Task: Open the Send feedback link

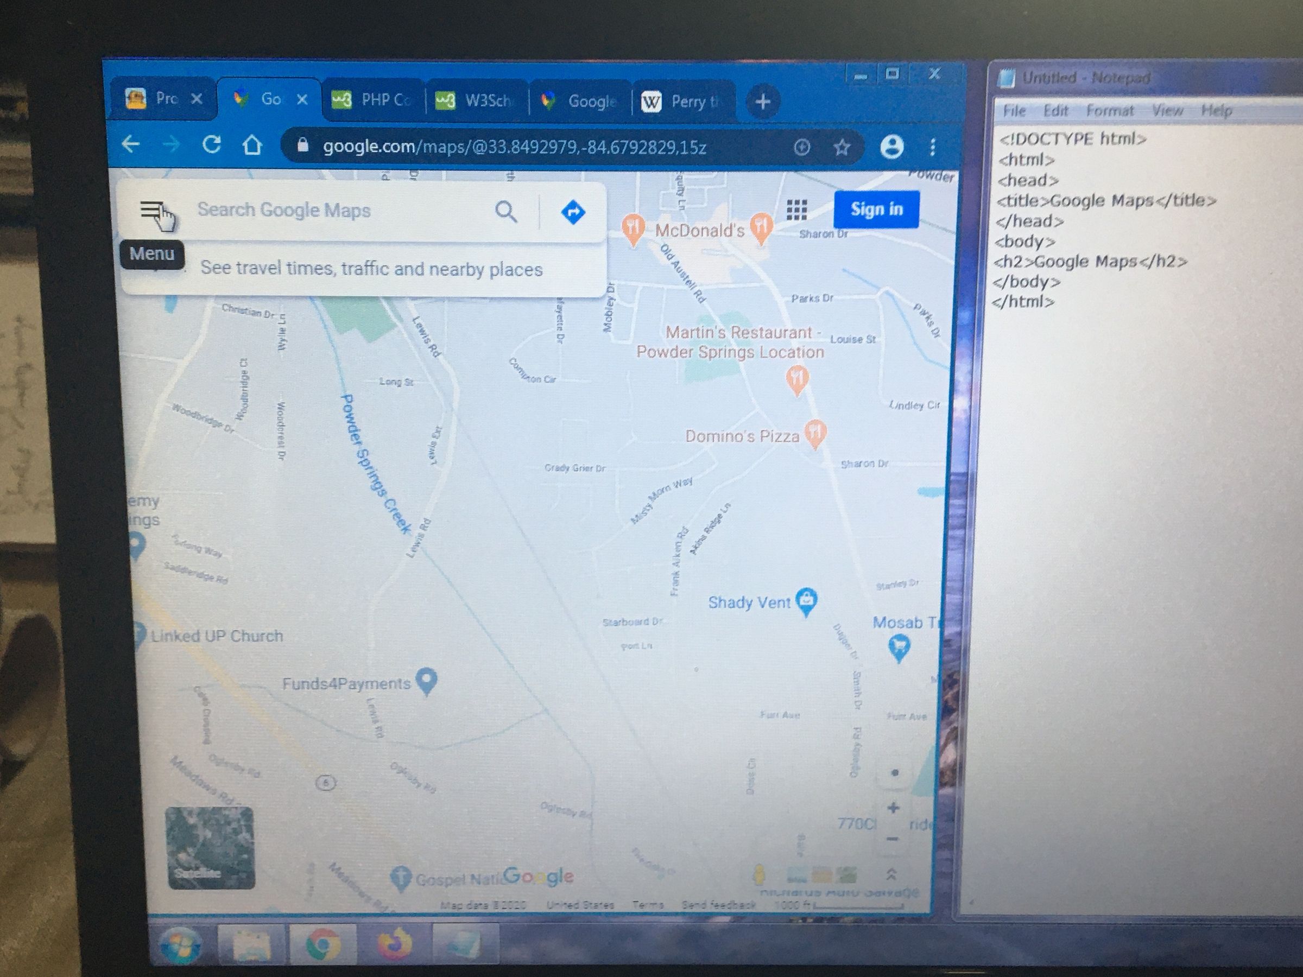Action: tap(720, 905)
